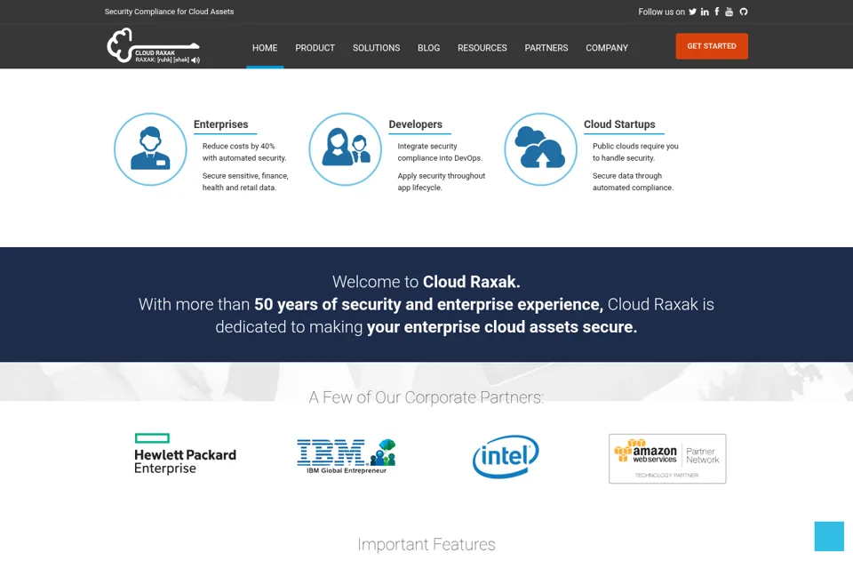Open the LinkedIn social icon
853x569 pixels.
[705, 12]
